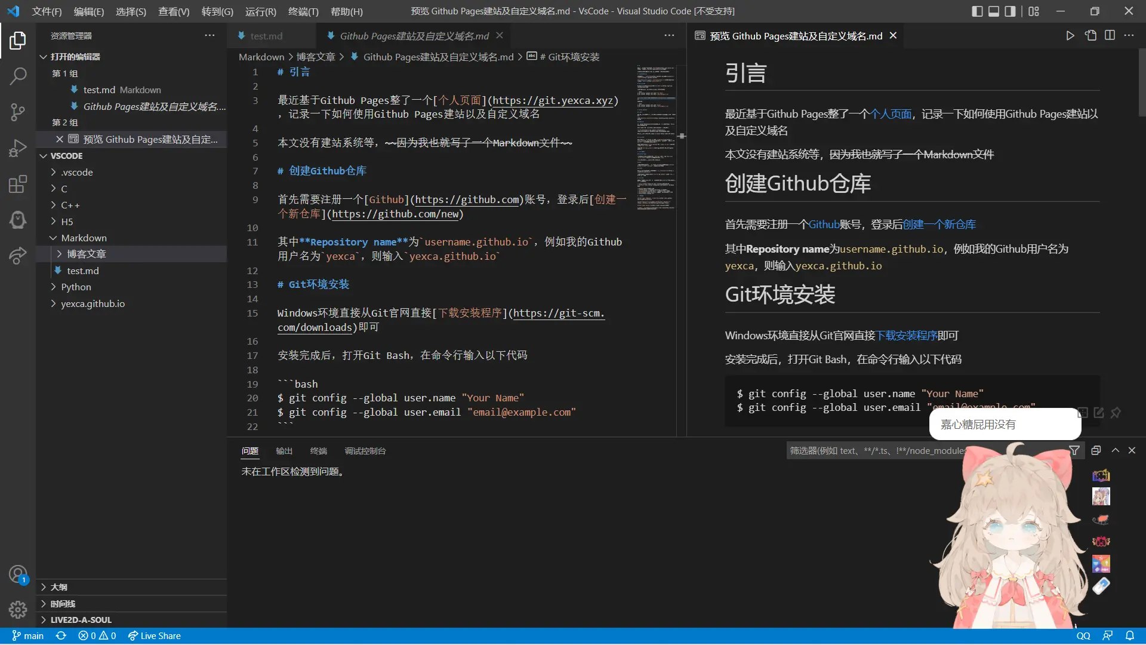
Task: Open Explorer panel more actions menu
Action: [x=210, y=36]
